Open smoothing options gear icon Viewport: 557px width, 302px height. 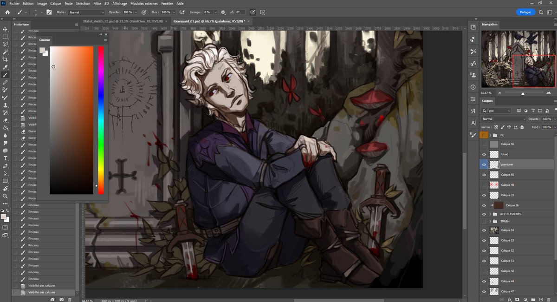tap(223, 12)
